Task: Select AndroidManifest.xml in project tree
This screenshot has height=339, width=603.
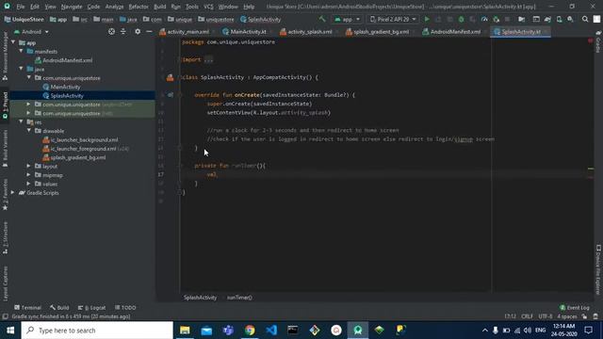Action: [67, 60]
